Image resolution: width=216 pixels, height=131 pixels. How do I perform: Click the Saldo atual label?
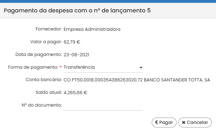[49, 92]
